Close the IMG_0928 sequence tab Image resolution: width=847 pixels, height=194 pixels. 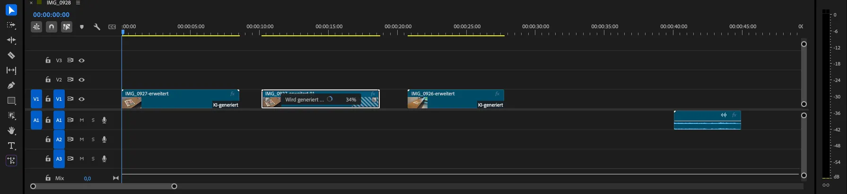[31, 3]
